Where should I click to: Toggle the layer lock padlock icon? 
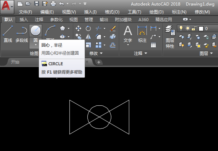tap(193, 28)
